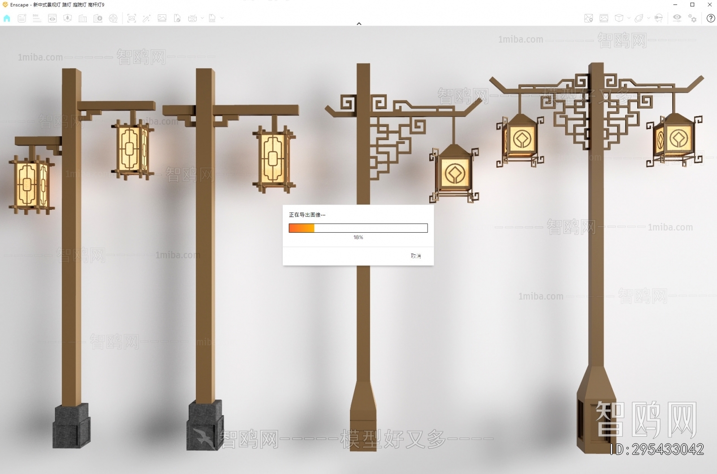Open the BIM mode tool
The height and width of the screenshot is (474, 717).
36,18
